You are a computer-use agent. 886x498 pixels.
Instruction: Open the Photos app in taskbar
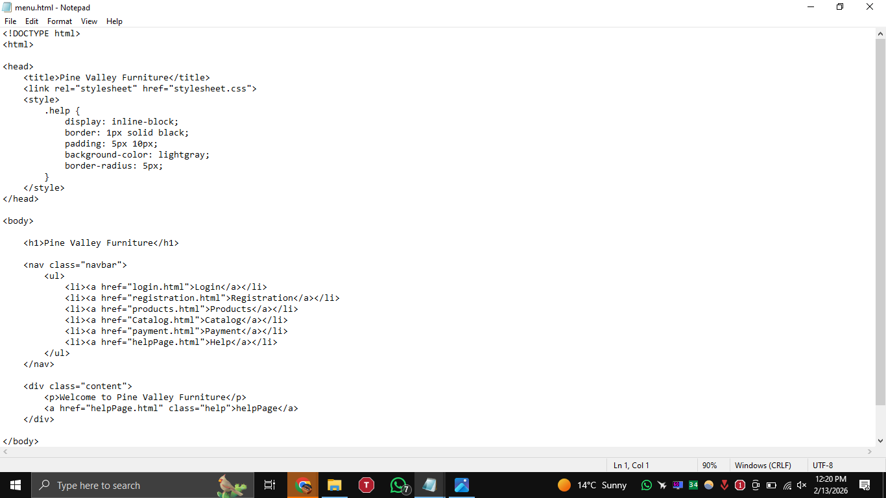pos(461,485)
